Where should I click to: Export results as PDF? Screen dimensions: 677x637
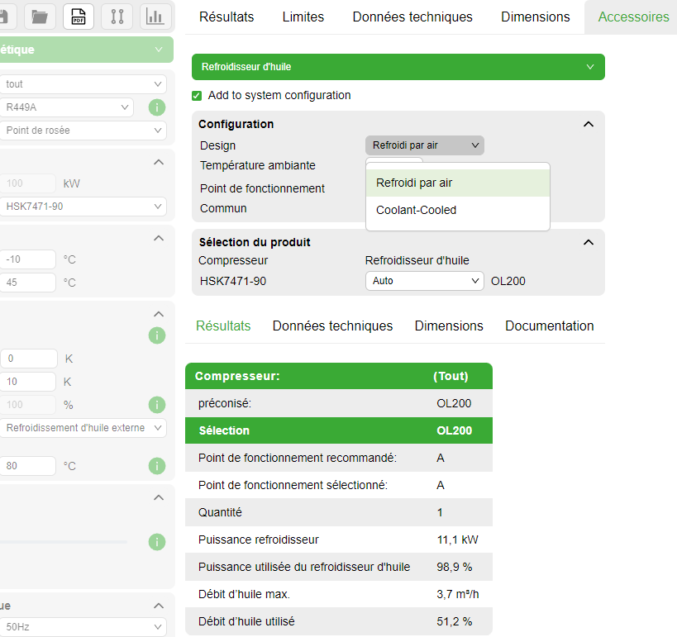coord(78,17)
